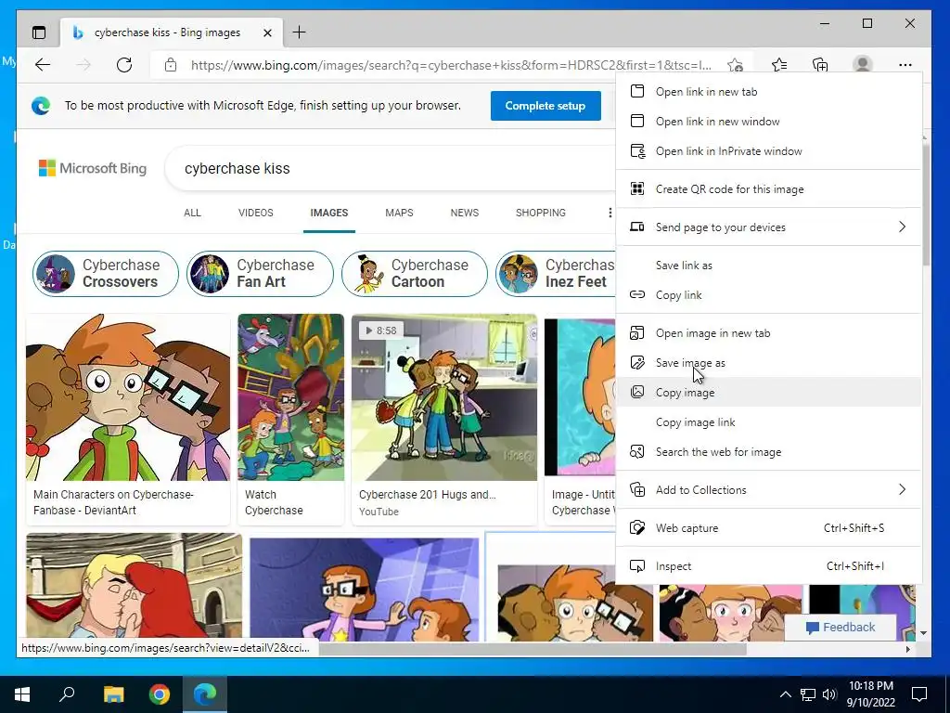Switch to the ALL search tab

tap(192, 213)
